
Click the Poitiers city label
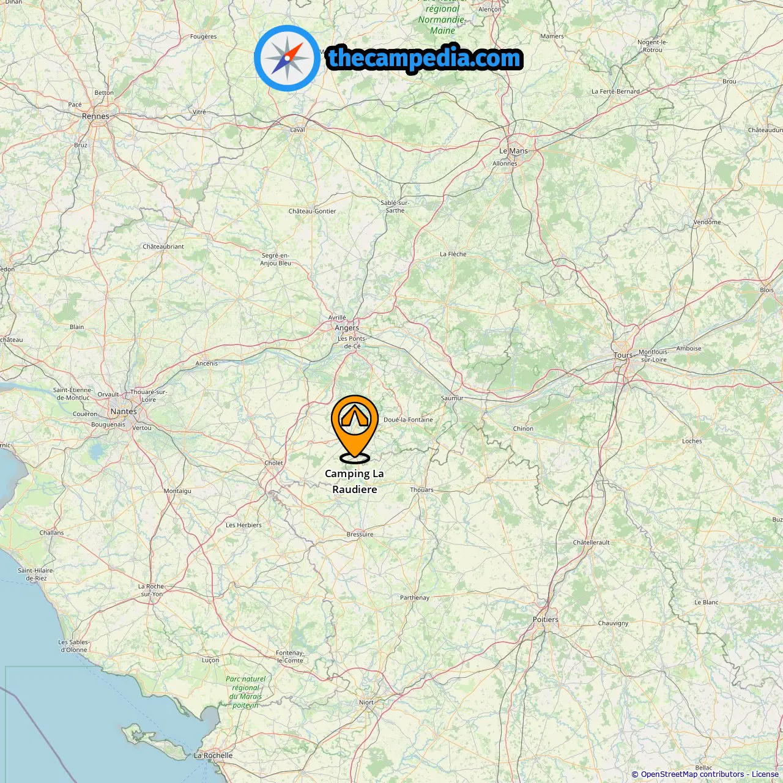click(x=546, y=620)
